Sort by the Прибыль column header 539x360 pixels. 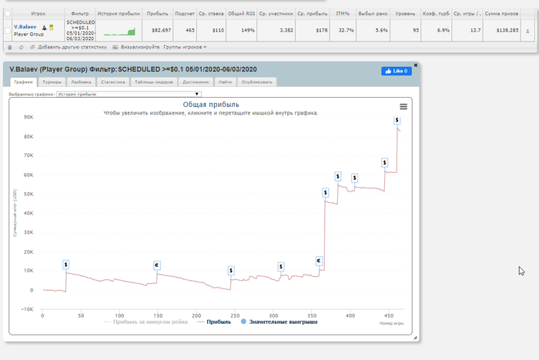[157, 14]
